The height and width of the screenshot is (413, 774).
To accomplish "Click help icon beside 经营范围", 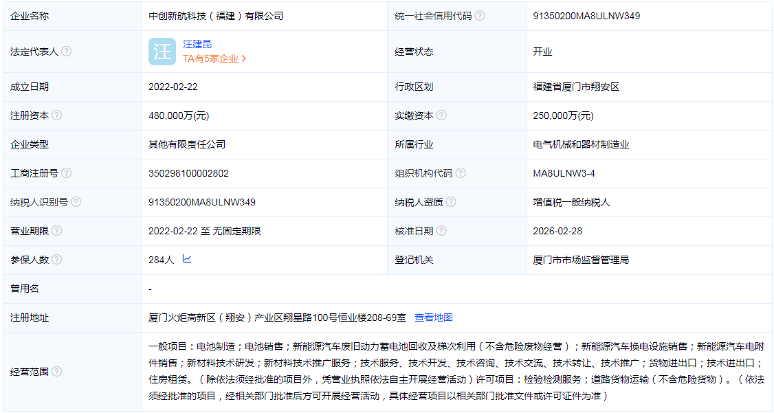I will (x=57, y=372).
